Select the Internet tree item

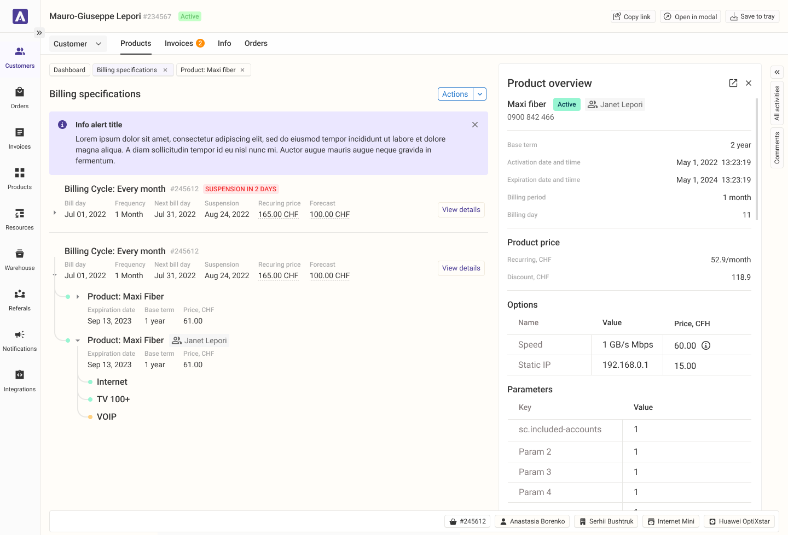112,382
